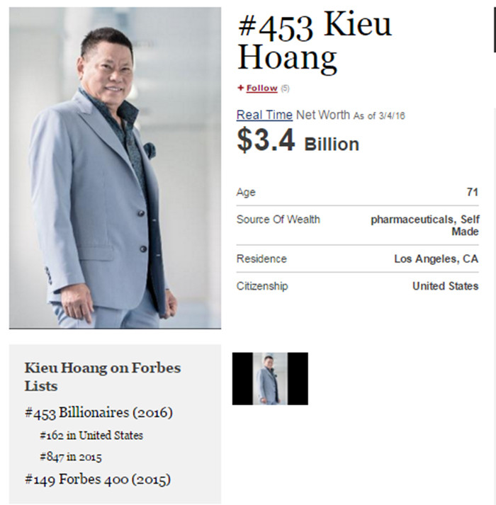Click the Kieu Hoang on Forbes Lists heading

tap(103, 377)
